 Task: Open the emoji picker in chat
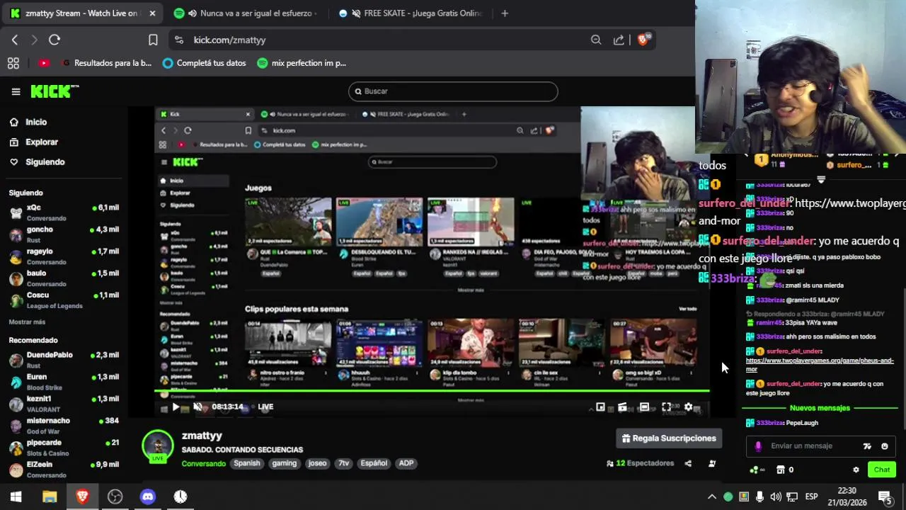(x=884, y=446)
